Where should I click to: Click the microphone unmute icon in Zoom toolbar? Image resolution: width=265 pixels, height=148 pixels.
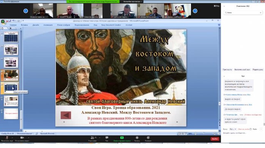click(7, 138)
